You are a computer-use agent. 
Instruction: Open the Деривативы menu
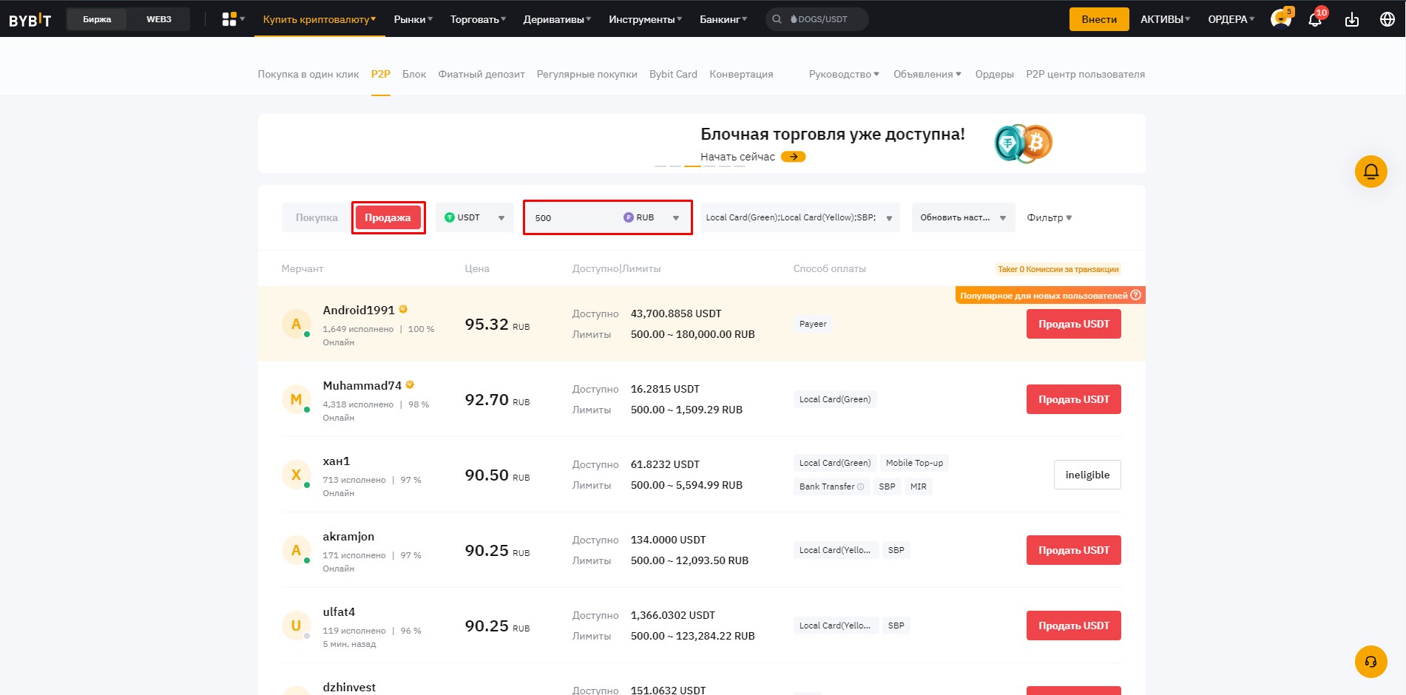pos(557,19)
